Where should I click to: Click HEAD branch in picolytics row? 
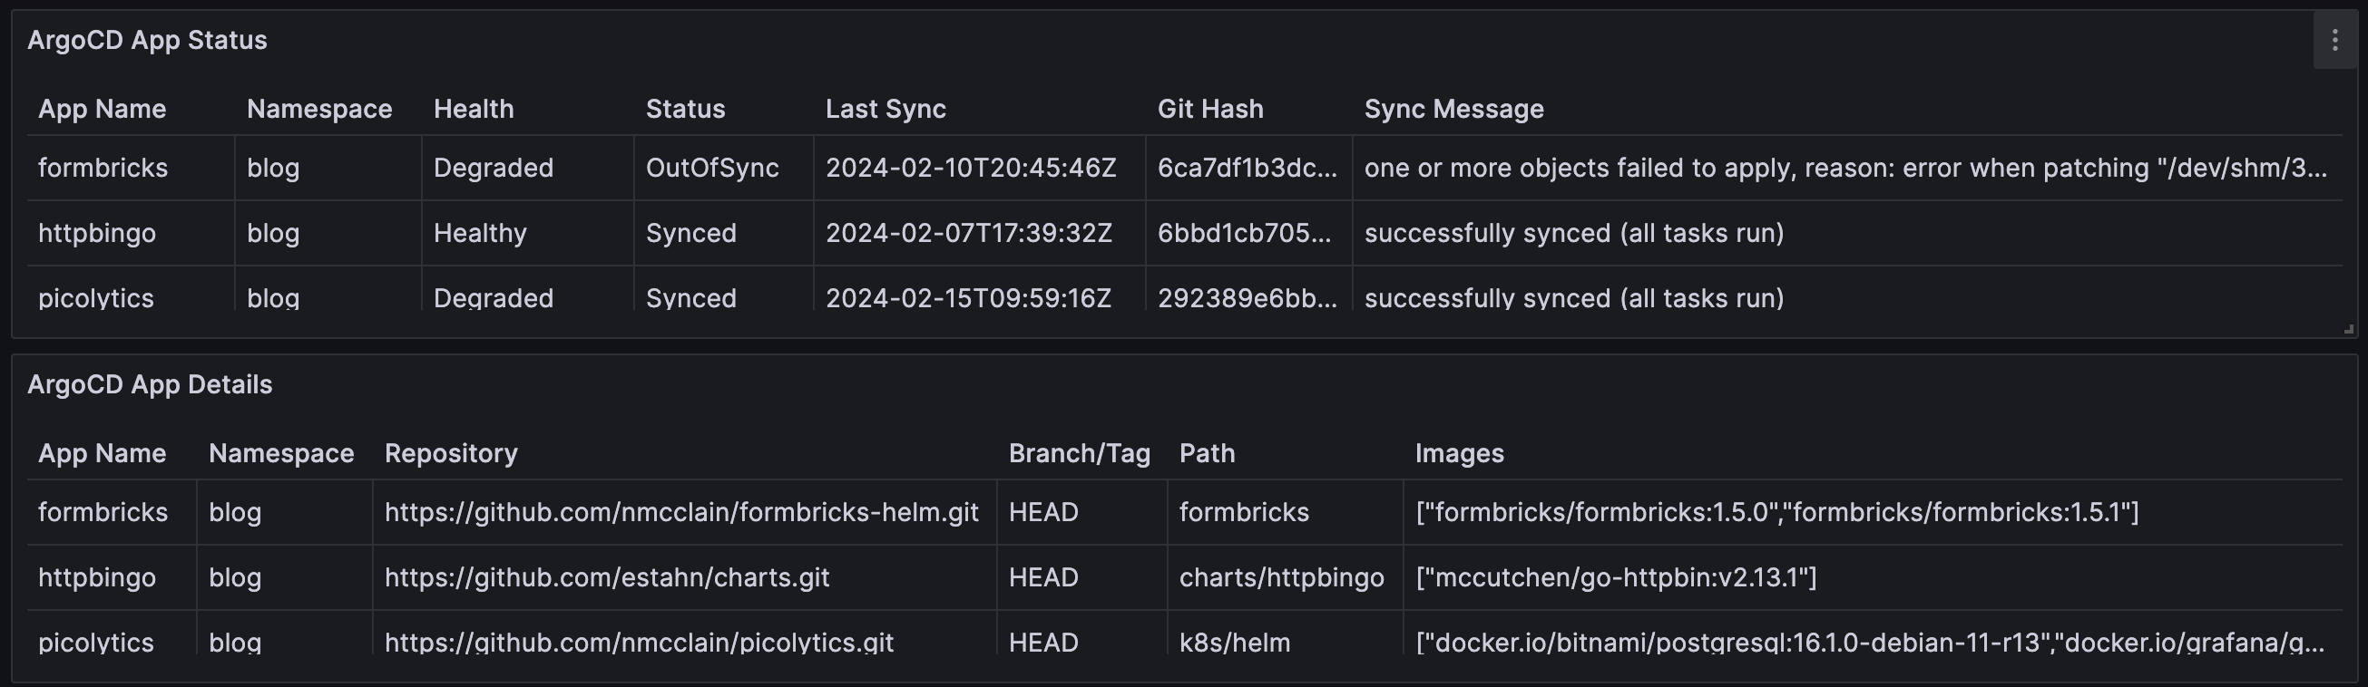[1043, 642]
